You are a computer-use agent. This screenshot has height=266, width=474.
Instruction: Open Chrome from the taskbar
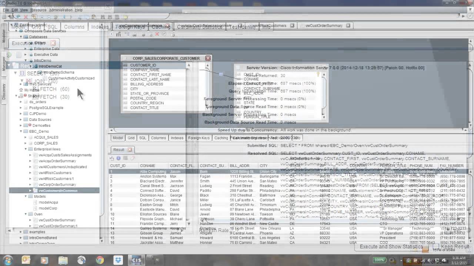coord(100,260)
